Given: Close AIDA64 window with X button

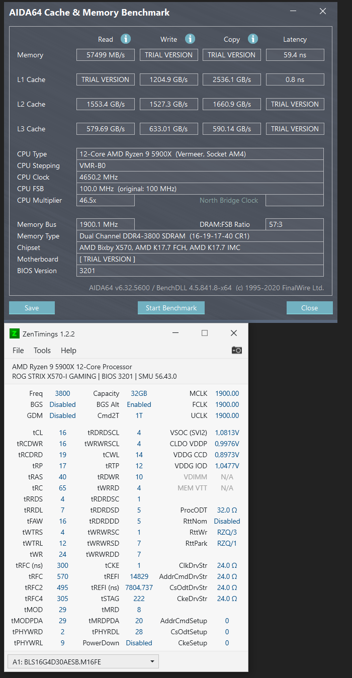Looking at the screenshot, I should coord(323,11).
